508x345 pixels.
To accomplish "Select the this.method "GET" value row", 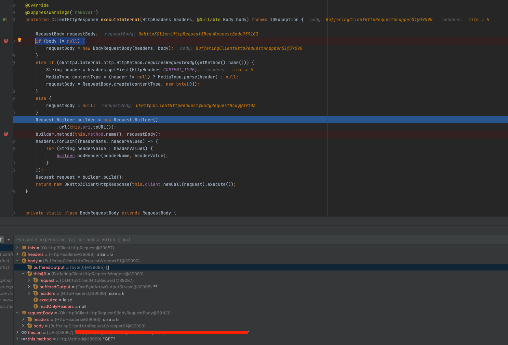I will tap(260, 339).
